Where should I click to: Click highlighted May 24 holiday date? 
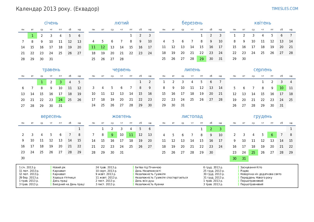pos(60,100)
